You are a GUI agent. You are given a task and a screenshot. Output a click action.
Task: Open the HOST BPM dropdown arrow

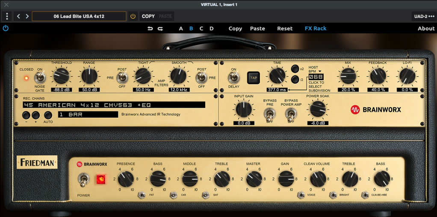point(319,71)
